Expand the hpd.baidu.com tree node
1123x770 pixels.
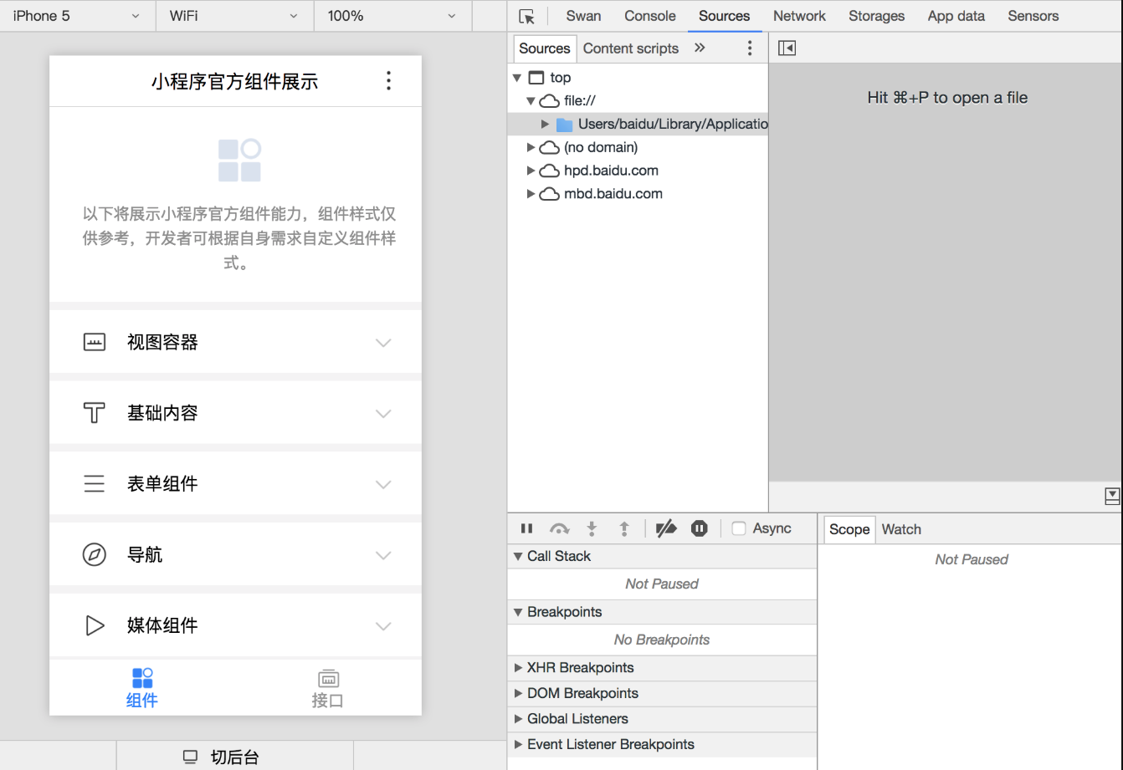pos(531,171)
